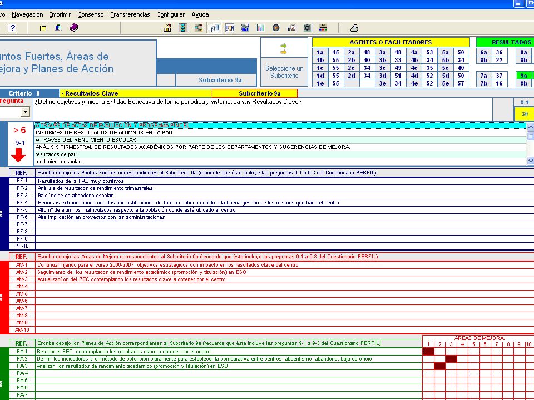Click the round target toolbar icon
The height and width of the screenshot is (400, 534).
tap(276, 28)
